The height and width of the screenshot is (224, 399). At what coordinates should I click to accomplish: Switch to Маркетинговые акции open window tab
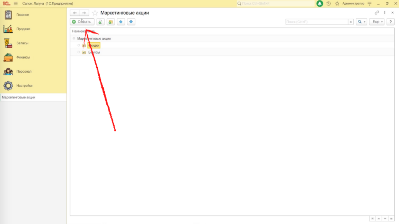34,97
